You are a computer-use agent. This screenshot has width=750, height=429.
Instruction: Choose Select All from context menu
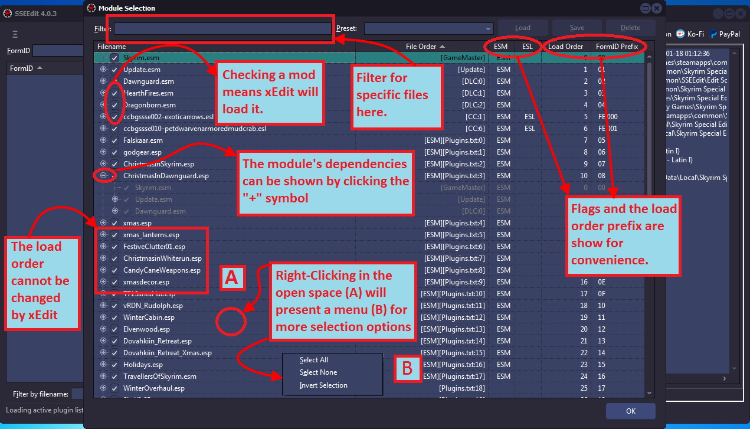coord(313,360)
